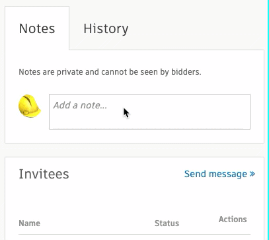Viewport: 269px width, 240px height.
Task: Open the Send message link
Action: point(219,174)
